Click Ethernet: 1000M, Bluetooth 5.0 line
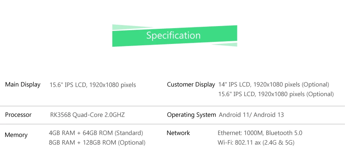This screenshot has height=150, width=345. (x=260, y=133)
